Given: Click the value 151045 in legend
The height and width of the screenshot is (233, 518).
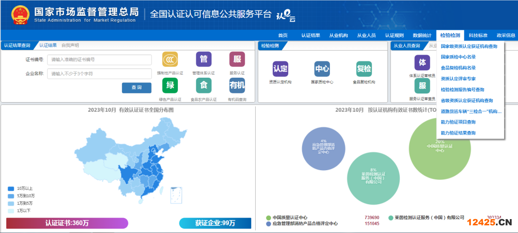Looking at the screenshot, I should pyautogui.click(x=372, y=224).
